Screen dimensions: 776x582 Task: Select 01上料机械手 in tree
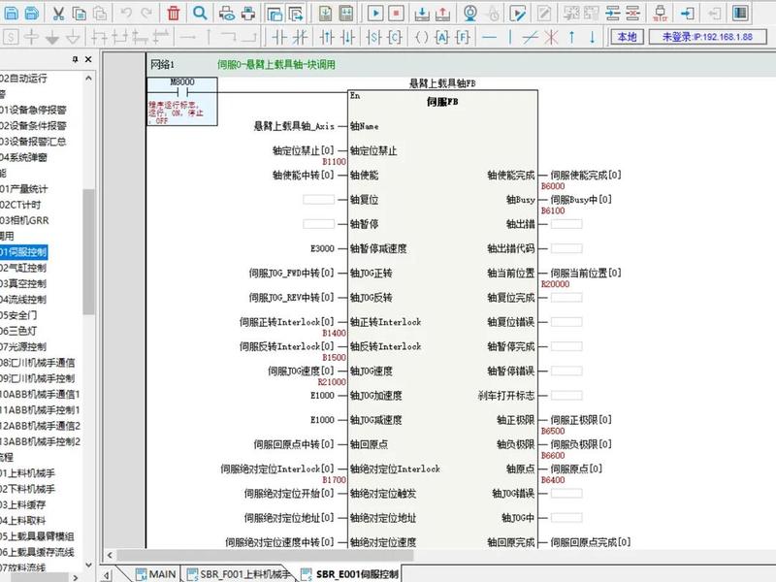tap(28, 473)
